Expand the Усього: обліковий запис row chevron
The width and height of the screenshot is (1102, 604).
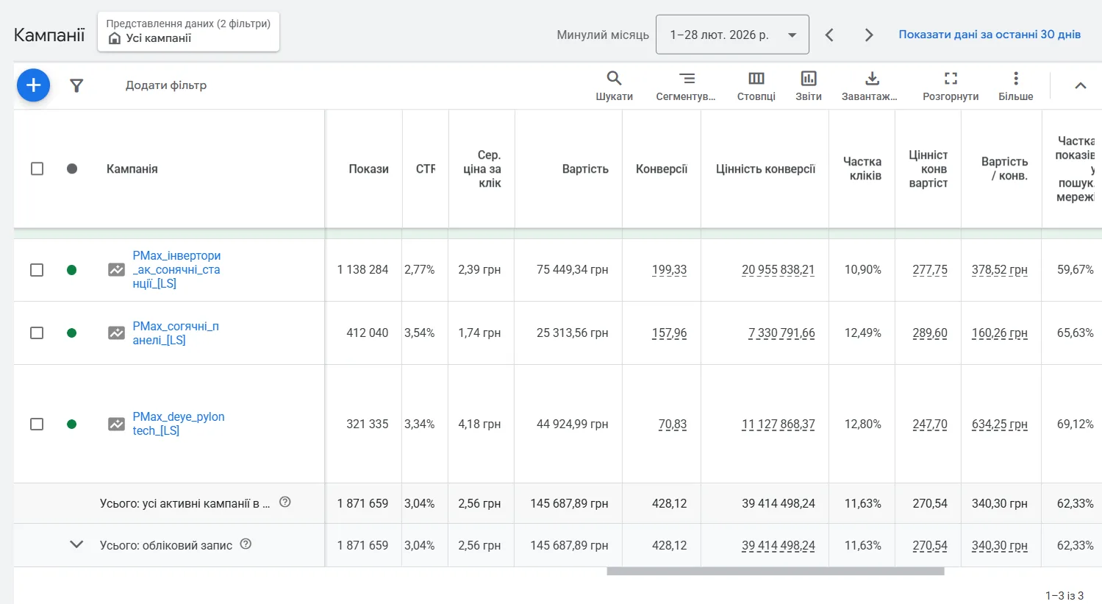click(76, 545)
